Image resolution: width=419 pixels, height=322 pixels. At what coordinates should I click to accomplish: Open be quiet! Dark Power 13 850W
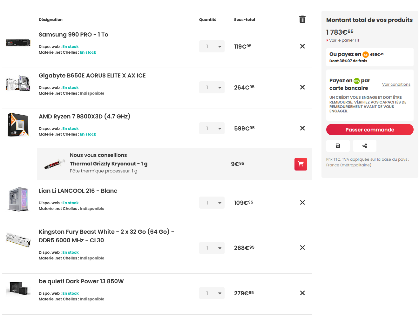(x=81, y=281)
